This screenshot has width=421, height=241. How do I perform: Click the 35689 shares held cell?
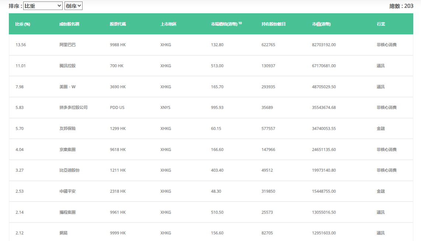tap(267, 107)
